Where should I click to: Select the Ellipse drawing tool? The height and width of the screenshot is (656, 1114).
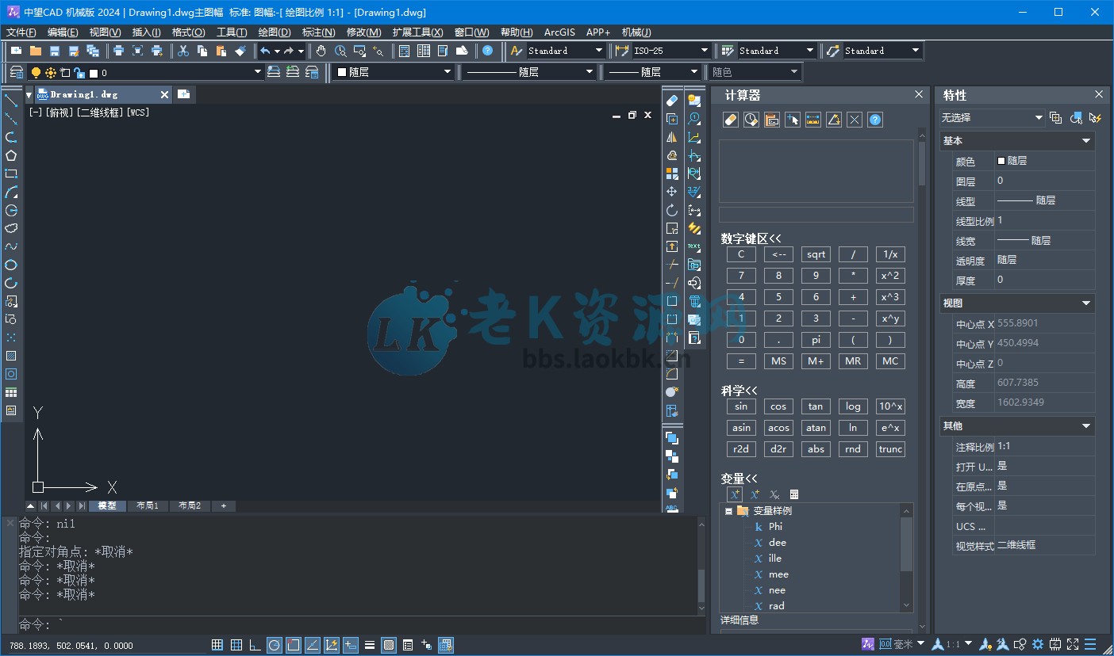point(11,265)
